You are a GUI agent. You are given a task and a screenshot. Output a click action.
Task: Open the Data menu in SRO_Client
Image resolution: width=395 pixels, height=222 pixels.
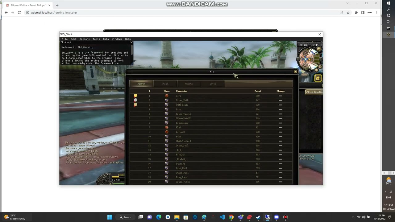tap(106, 39)
